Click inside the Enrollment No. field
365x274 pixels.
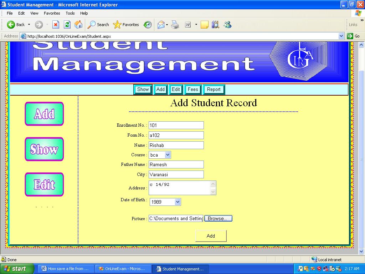point(176,125)
